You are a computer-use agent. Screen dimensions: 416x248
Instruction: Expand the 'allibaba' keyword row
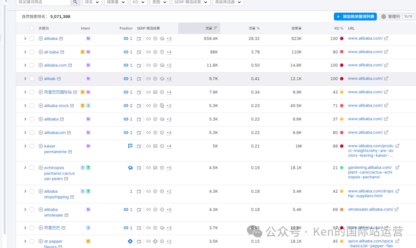click(x=25, y=119)
